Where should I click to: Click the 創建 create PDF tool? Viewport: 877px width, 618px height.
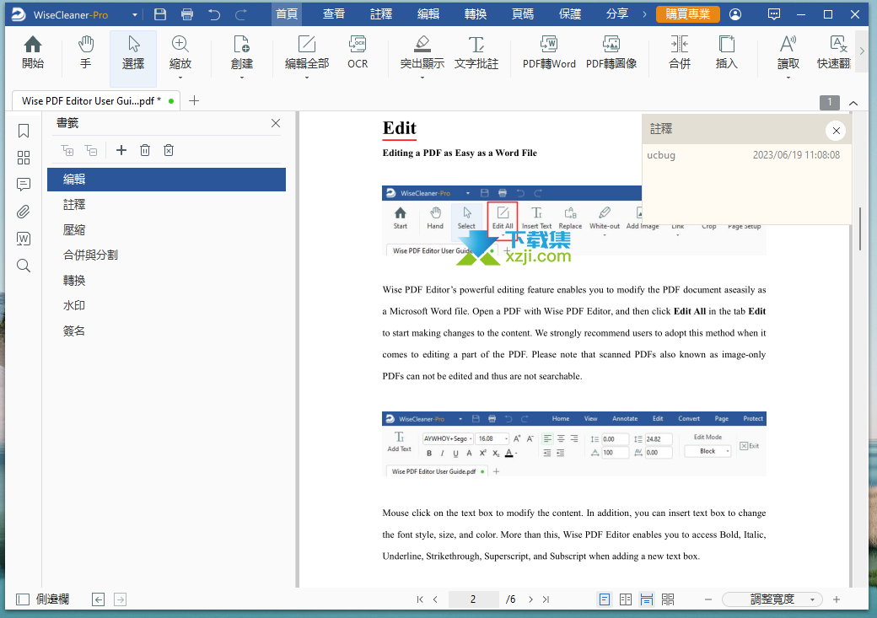pos(242,52)
